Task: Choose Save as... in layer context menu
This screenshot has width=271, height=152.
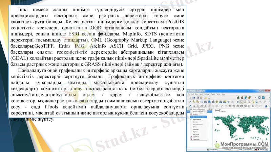Action: pyautogui.click(x=198, y=122)
